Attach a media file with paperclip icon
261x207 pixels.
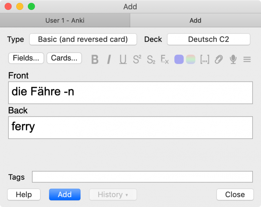[219, 59]
